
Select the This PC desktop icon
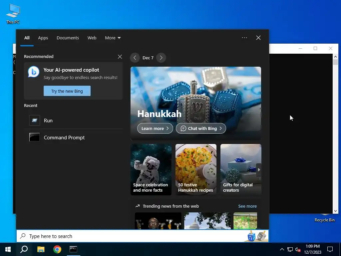(x=13, y=14)
